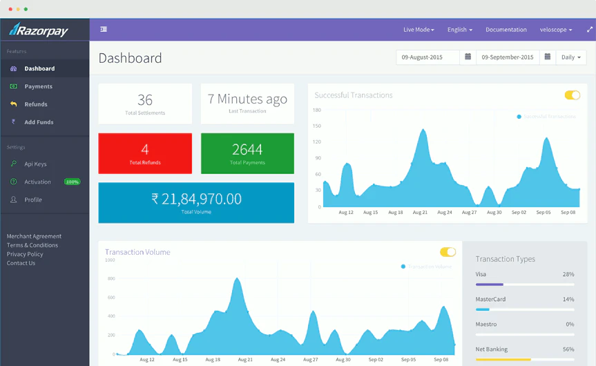Image resolution: width=596 pixels, height=366 pixels.
Task: Click the MasterCard percentage progress bar
Action: [525, 309]
